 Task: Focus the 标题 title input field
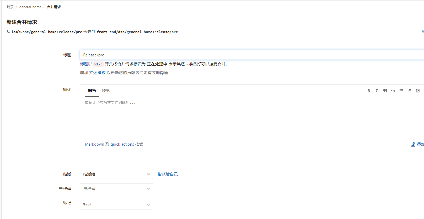point(252,55)
